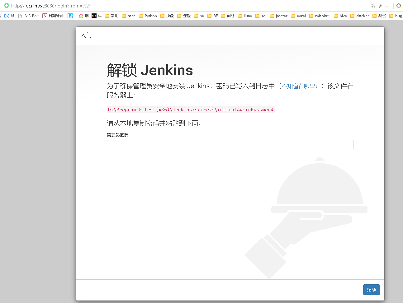Open the 邮 mail bookmark
The width and height of the screenshot is (403, 303).
pos(9,16)
